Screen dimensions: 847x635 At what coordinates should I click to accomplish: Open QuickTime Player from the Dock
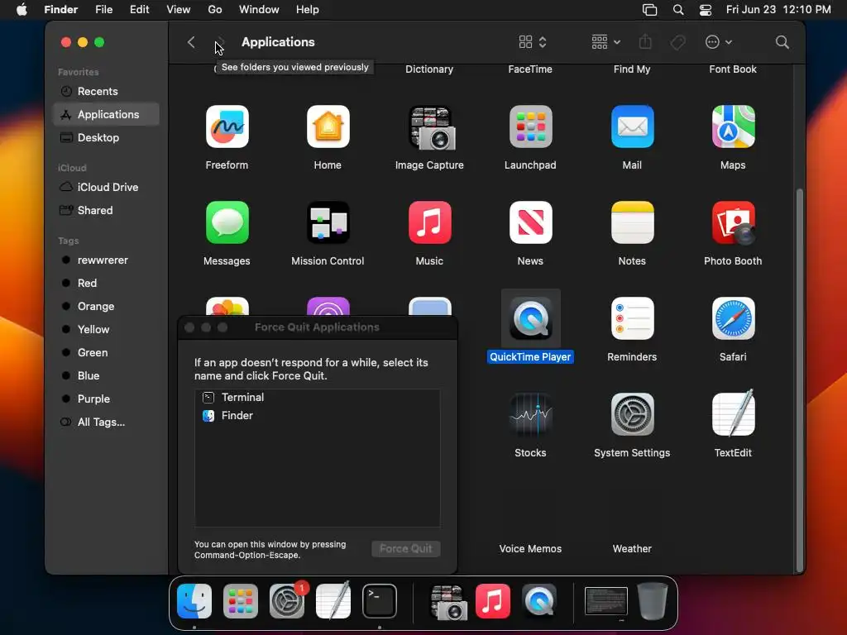[x=539, y=600]
